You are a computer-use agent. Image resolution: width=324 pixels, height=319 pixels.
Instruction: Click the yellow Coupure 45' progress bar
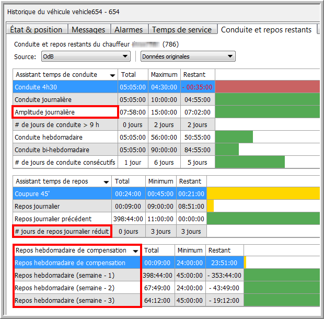263,194
